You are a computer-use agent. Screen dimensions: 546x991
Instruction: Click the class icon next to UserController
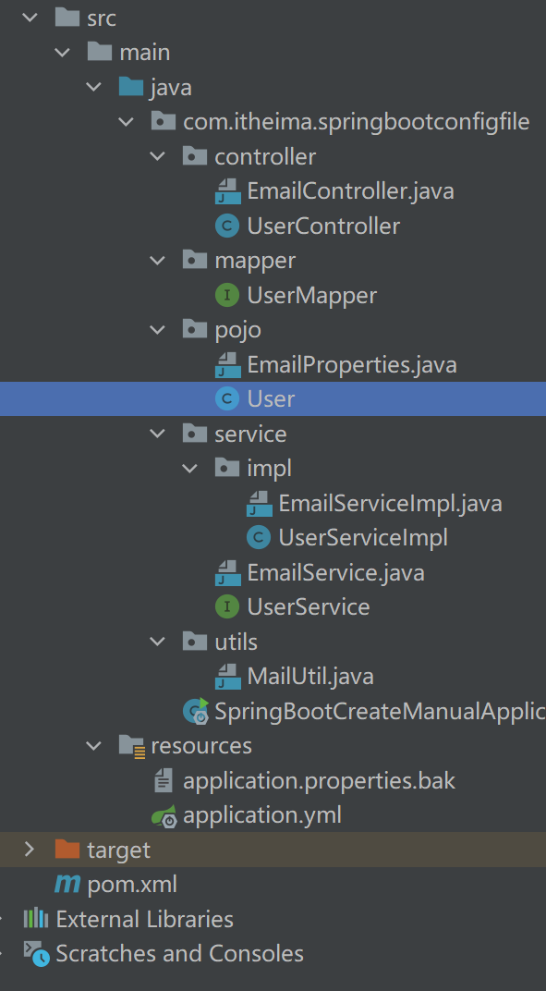227,226
